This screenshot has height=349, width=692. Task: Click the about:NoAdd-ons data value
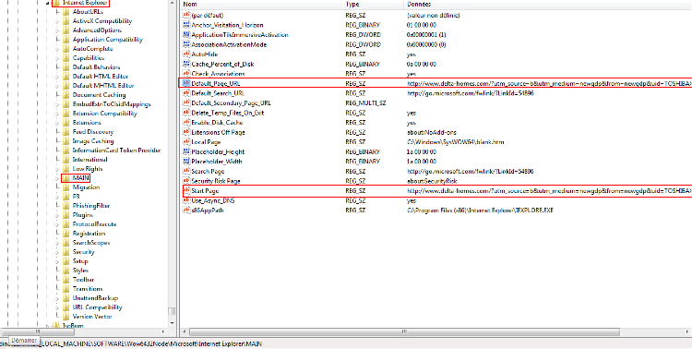coord(431,132)
